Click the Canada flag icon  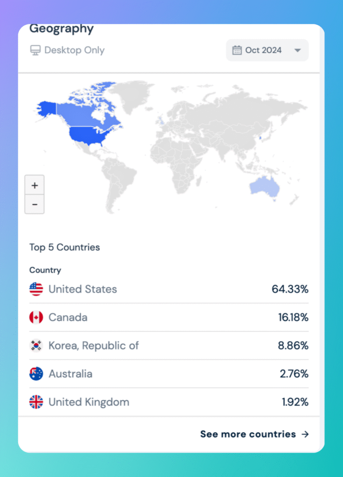(x=36, y=317)
